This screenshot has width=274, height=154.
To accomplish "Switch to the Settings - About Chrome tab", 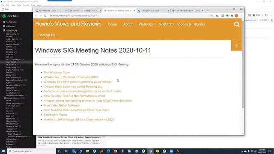I will click(x=153, y=11).
